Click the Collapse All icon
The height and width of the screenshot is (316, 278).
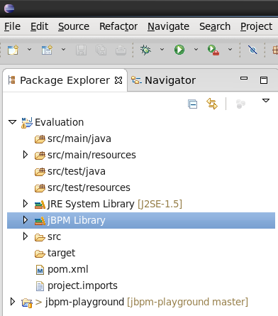(x=192, y=104)
